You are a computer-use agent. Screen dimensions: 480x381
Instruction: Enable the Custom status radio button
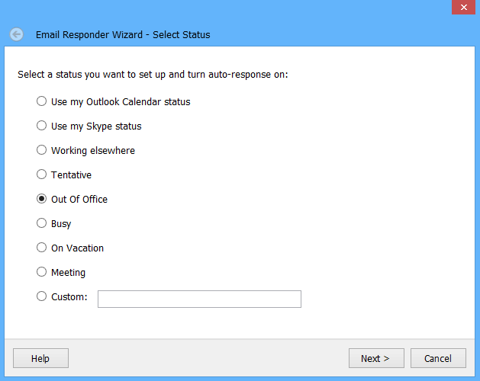coord(41,296)
